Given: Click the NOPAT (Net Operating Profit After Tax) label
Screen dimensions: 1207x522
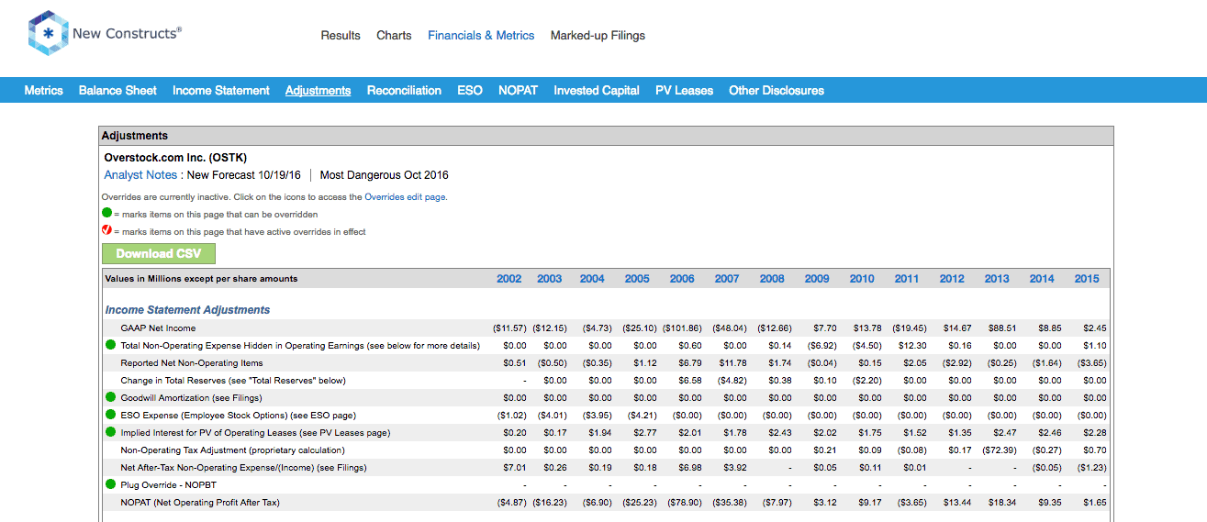Looking at the screenshot, I should [x=200, y=503].
